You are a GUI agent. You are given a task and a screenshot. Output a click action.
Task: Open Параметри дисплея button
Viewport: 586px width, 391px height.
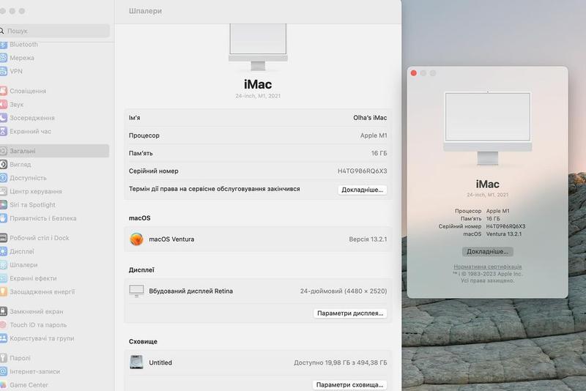click(x=349, y=313)
